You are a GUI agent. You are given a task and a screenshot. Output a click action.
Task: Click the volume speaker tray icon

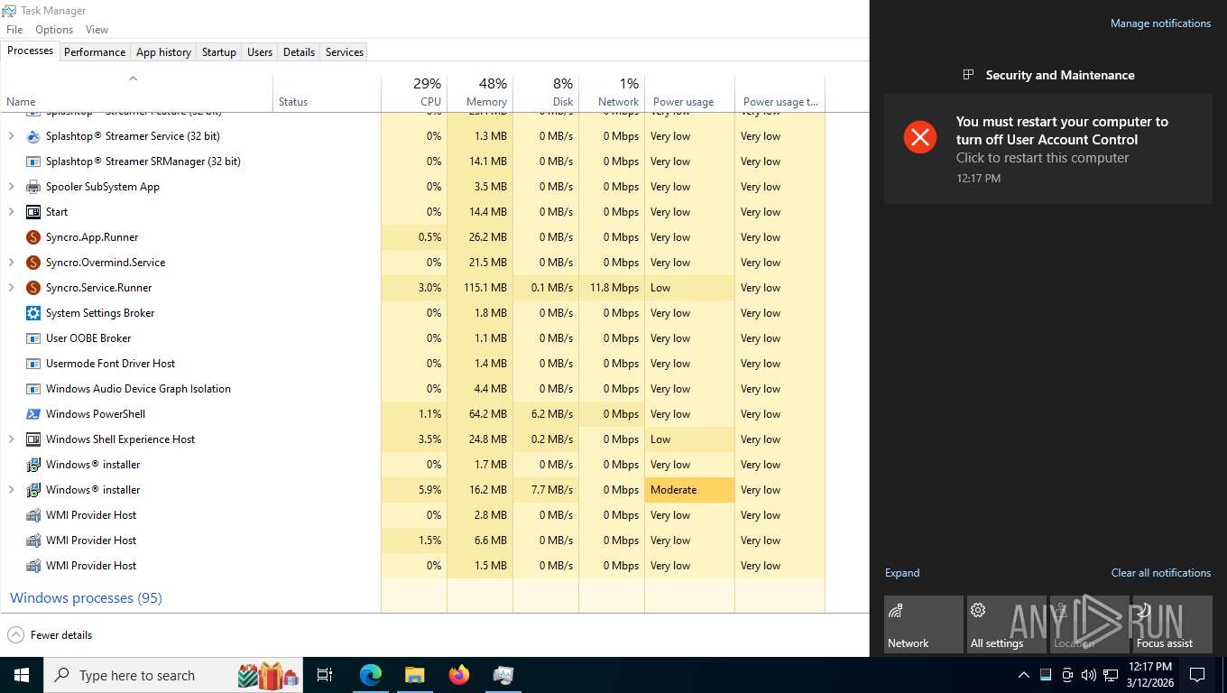click(1088, 675)
